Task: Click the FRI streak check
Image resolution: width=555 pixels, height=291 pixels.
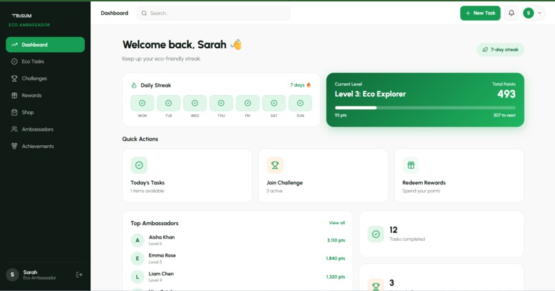Action: pyautogui.click(x=247, y=103)
